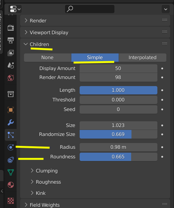Image resolution: width=174 pixels, height=208 pixels.
Task: Open the Physics properties tab
Action: coord(11,147)
